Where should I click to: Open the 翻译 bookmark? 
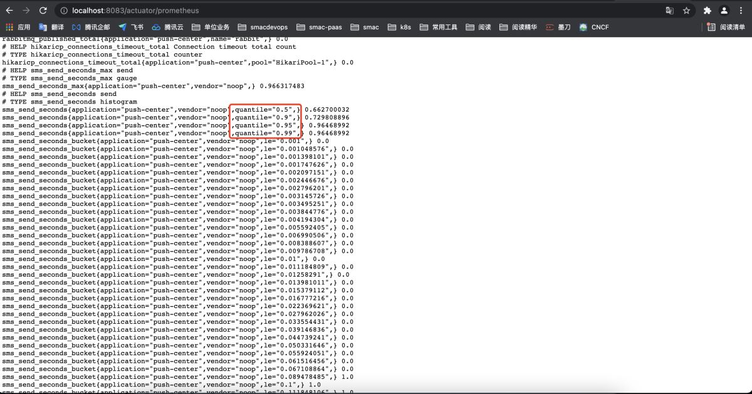51,27
